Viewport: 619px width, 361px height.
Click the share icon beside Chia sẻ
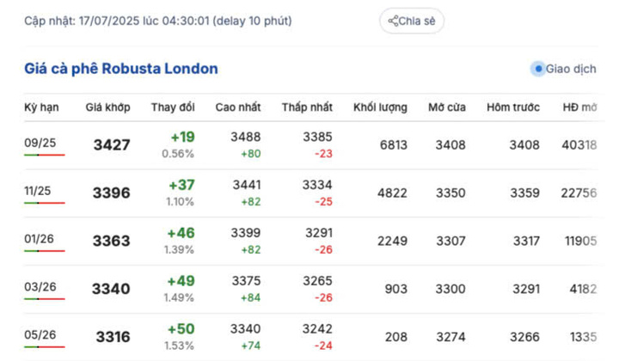tap(393, 21)
